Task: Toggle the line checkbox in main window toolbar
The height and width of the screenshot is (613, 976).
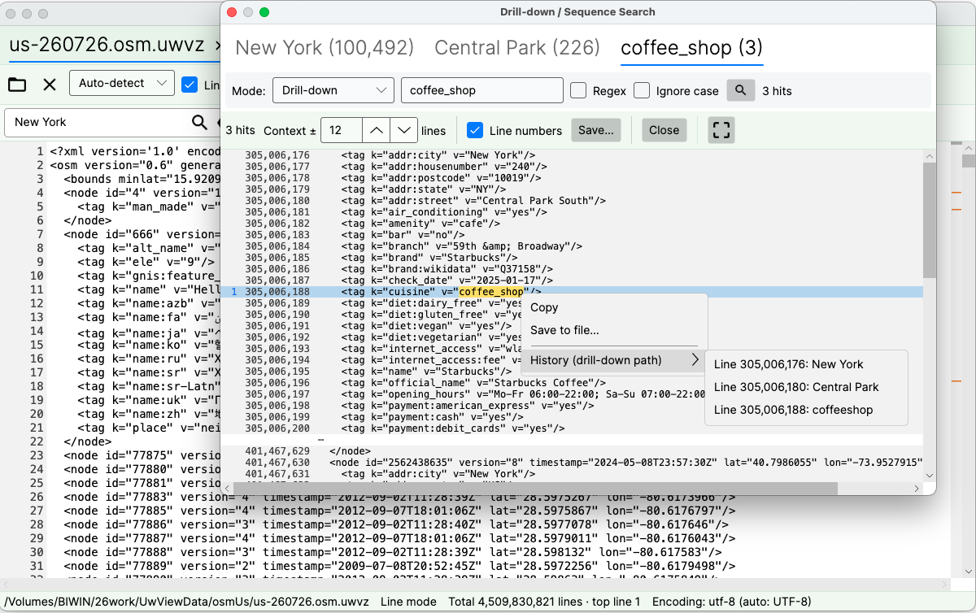Action: coord(190,84)
